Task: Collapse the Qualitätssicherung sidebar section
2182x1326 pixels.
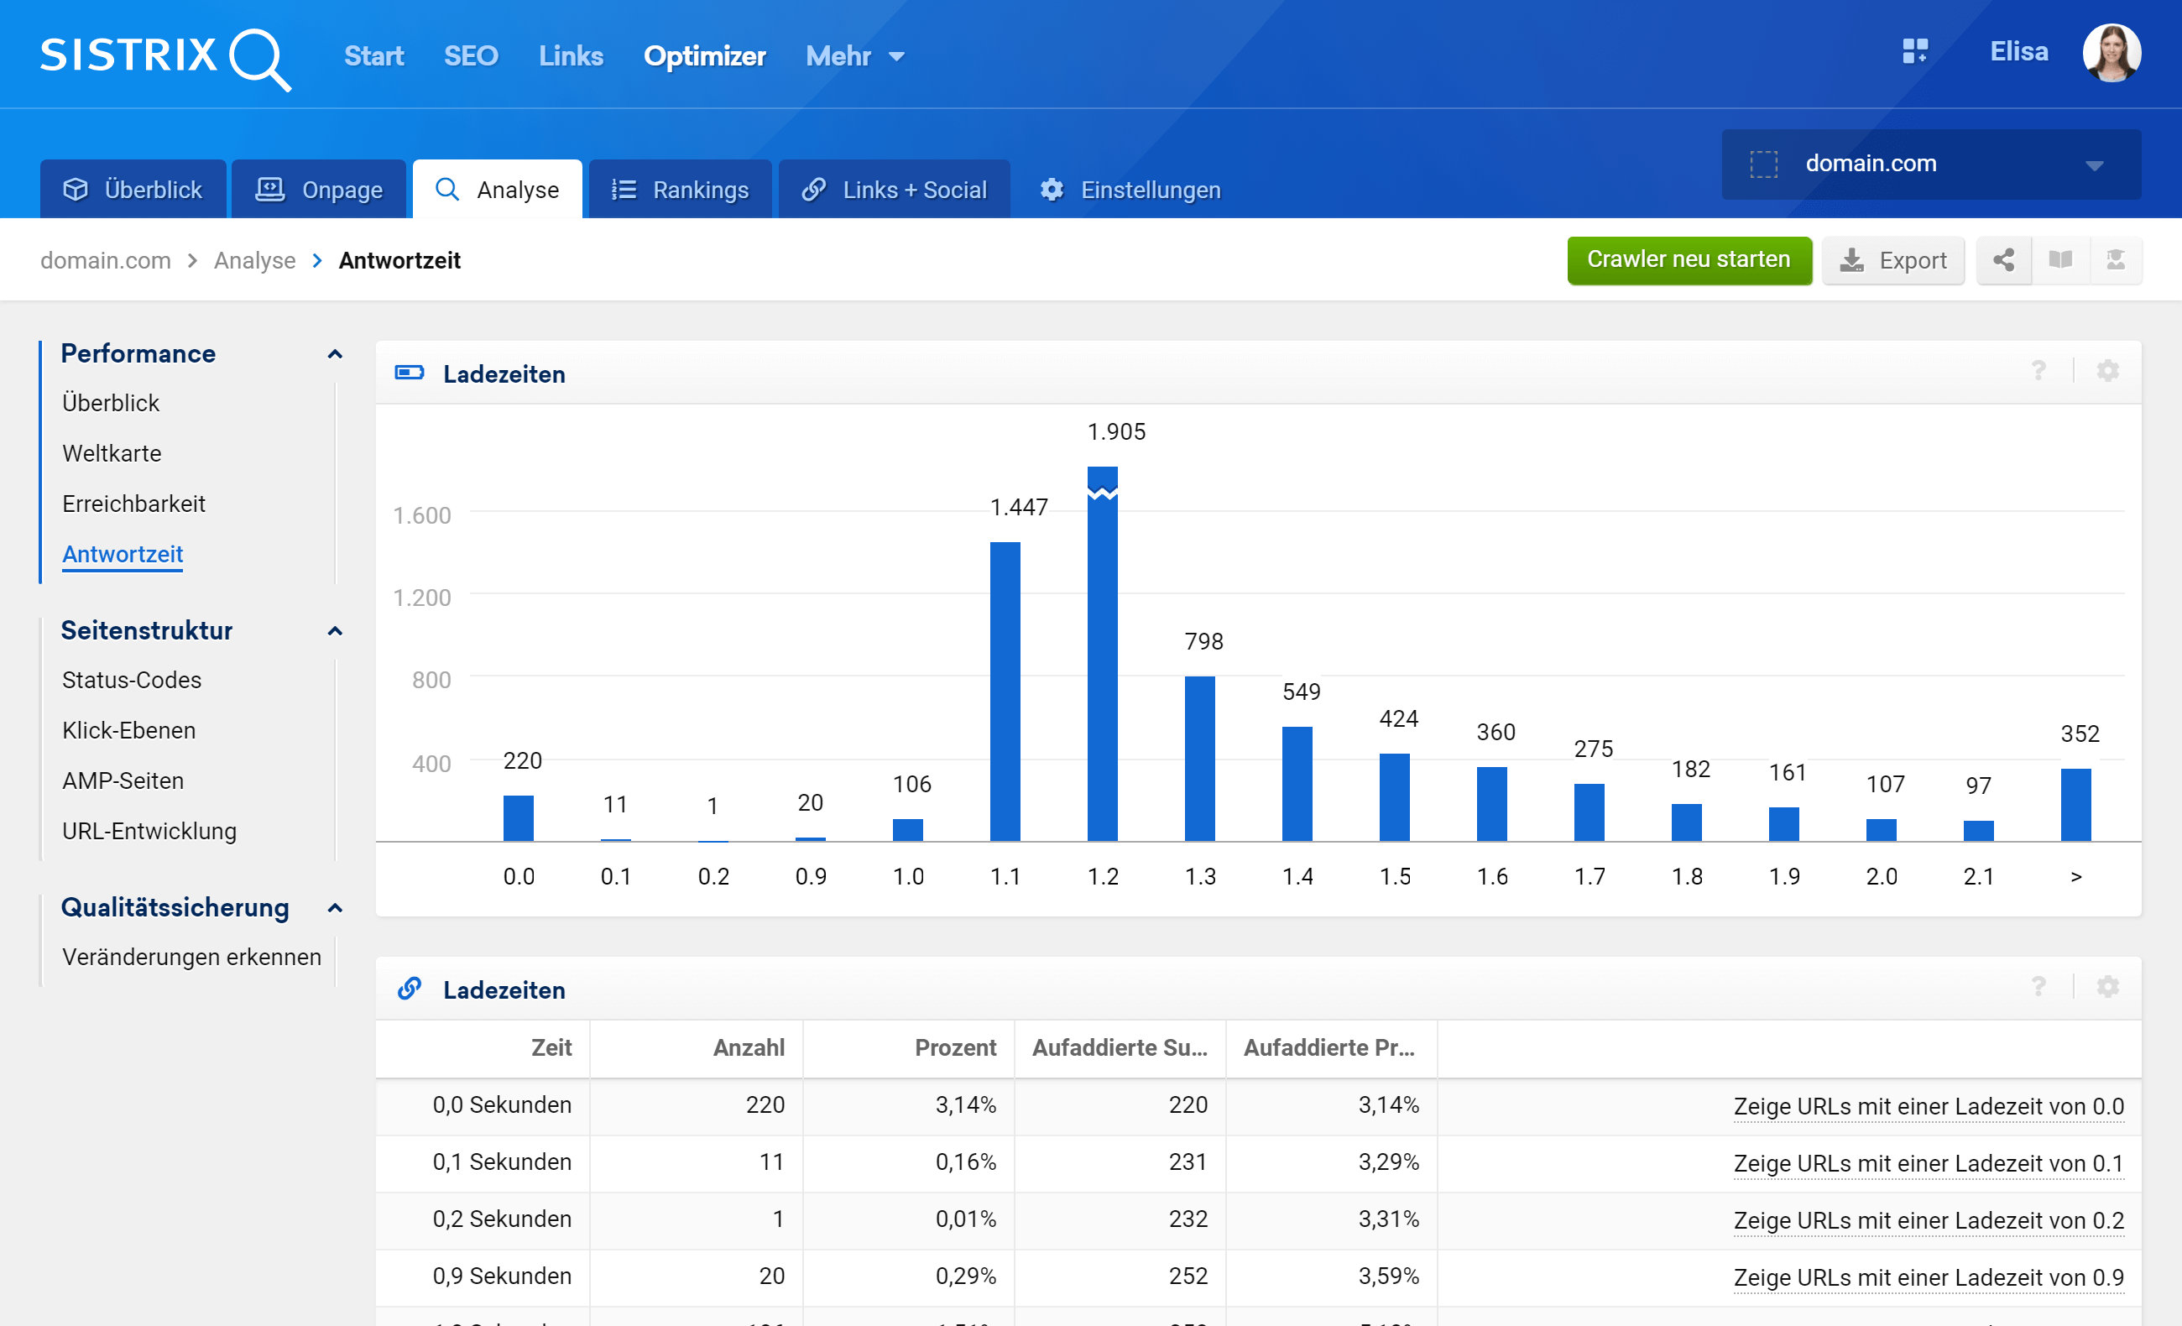Action: click(335, 909)
